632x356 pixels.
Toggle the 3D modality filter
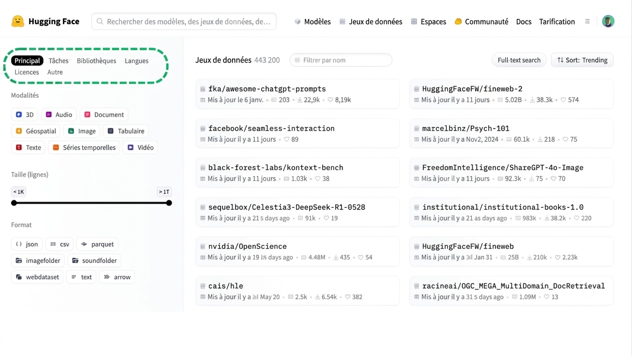[x=25, y=114]
